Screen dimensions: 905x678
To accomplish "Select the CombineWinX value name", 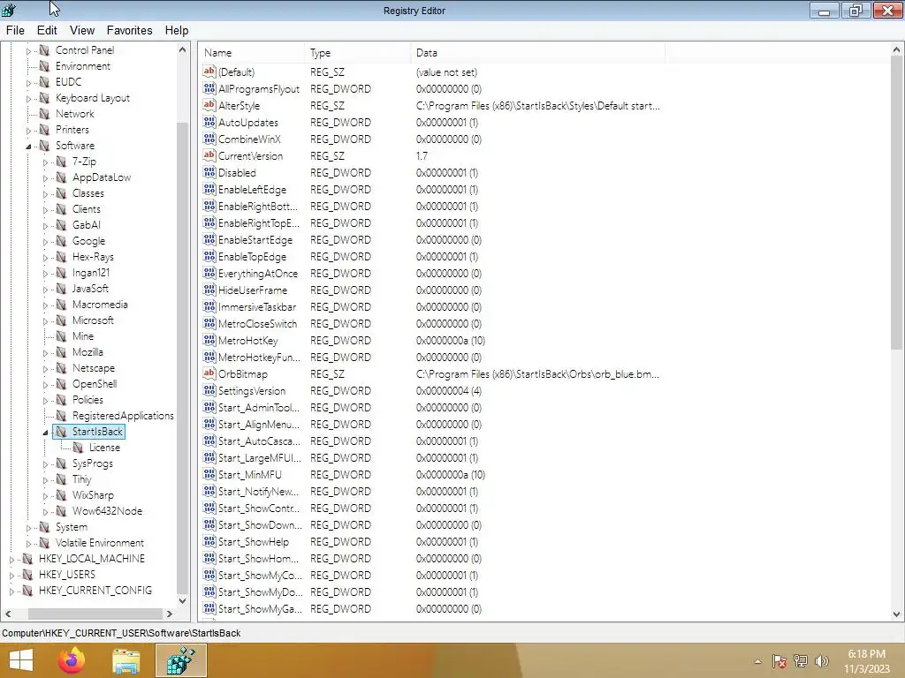I will pyautogui.click(x=249, y=139).
